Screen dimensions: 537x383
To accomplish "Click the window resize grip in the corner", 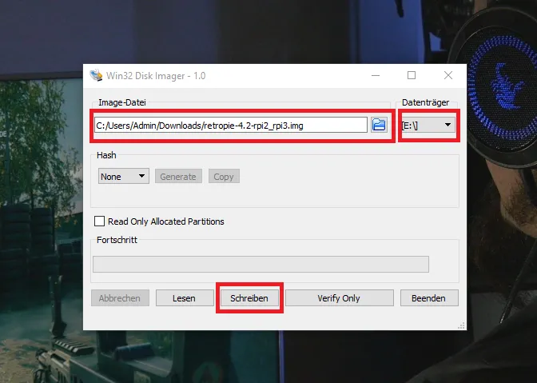I will click(461, 325).
